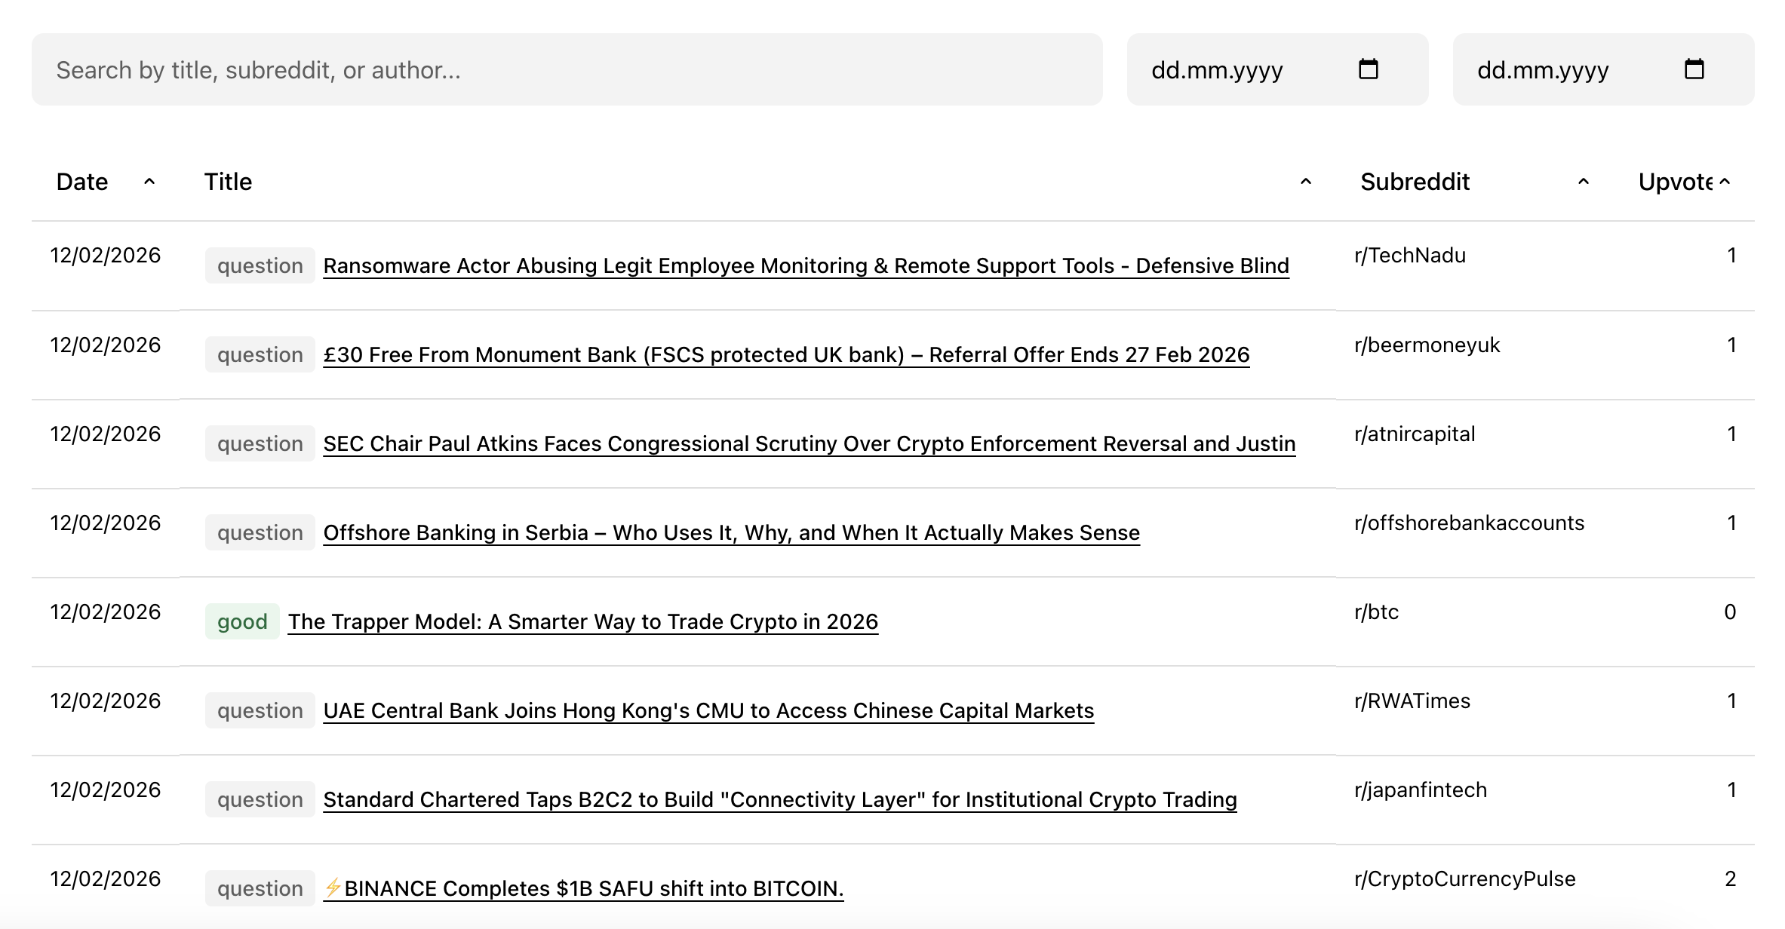Viewport: 1785px width, 929px height.
Task: Sort rows by the Subreddit column header
Action: (1415, 181)
